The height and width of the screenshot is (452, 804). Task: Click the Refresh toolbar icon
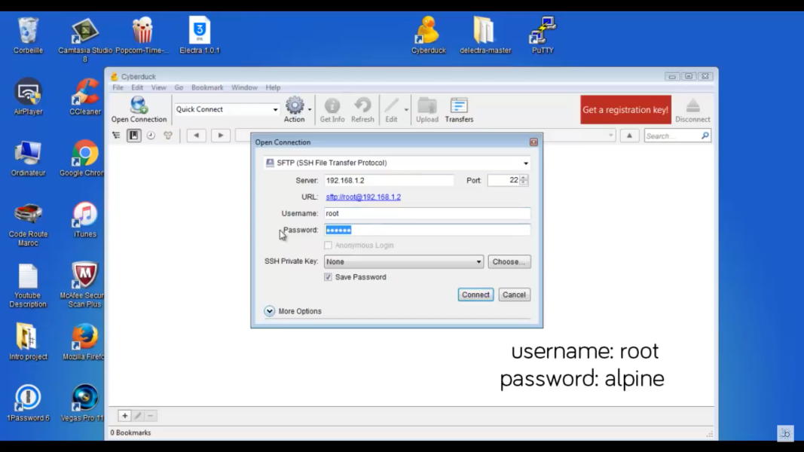[362, 109]
